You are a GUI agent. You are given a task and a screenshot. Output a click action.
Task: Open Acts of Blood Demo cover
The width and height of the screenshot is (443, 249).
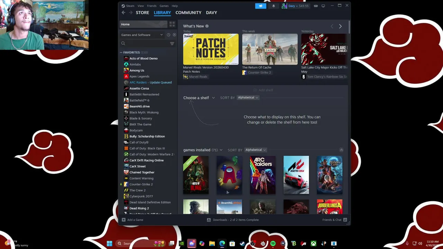(196, 175)
